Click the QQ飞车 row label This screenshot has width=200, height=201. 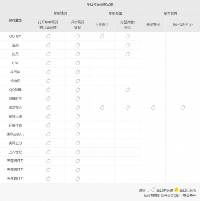[x=15, y=36]
